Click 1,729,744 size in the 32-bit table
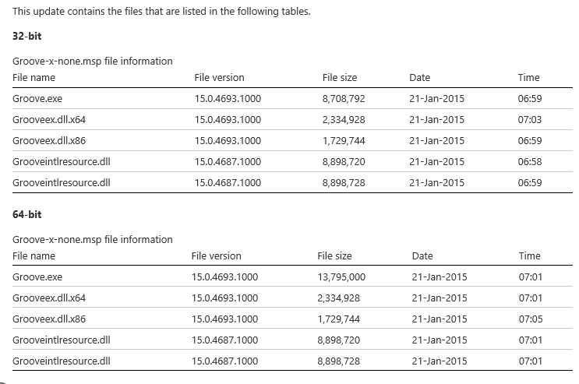The image size is (579, 384). point(344,141)
